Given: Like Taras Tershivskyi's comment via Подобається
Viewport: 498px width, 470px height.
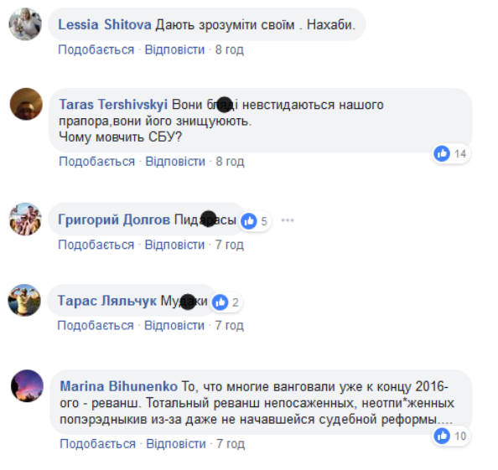Looking at the screenshot, I should pos(97,162).
